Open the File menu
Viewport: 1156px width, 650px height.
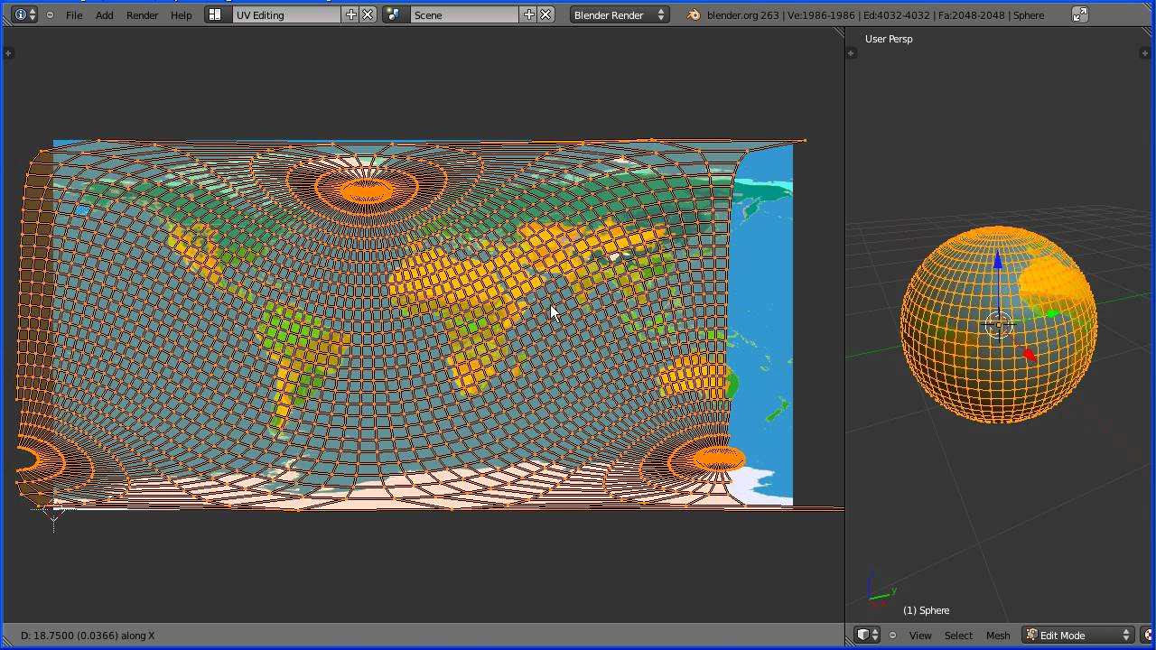(74, 14)
